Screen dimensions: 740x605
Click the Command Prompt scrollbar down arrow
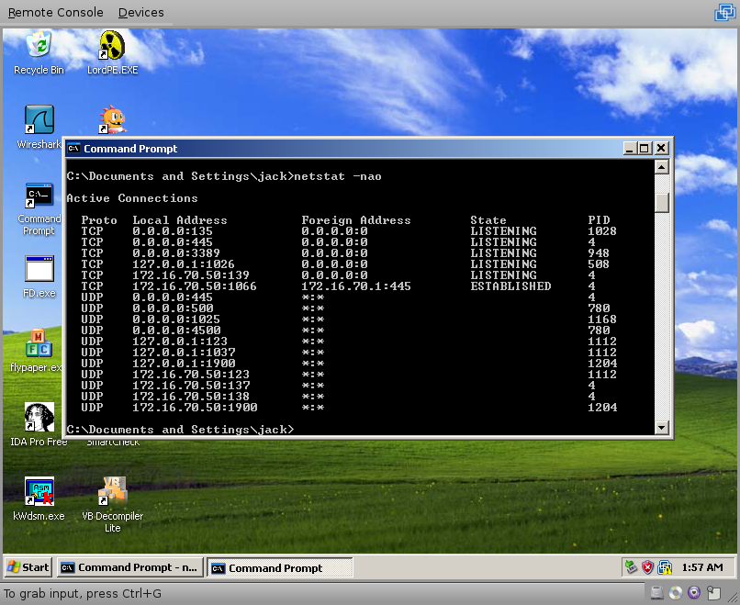pos(662,428)
